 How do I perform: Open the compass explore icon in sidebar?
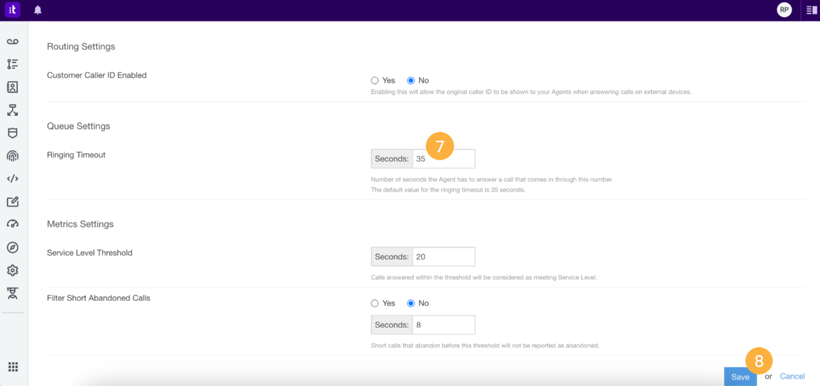tap(13, 247)
